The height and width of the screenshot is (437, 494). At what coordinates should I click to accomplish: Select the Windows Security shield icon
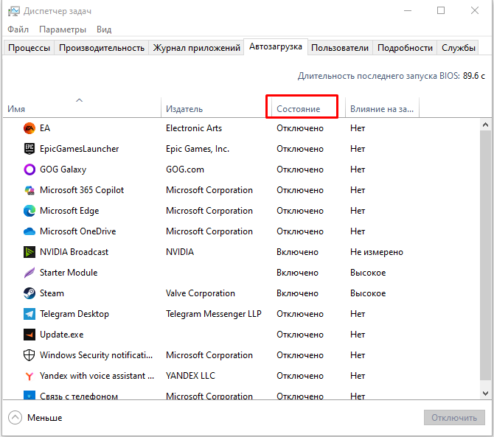29,355
